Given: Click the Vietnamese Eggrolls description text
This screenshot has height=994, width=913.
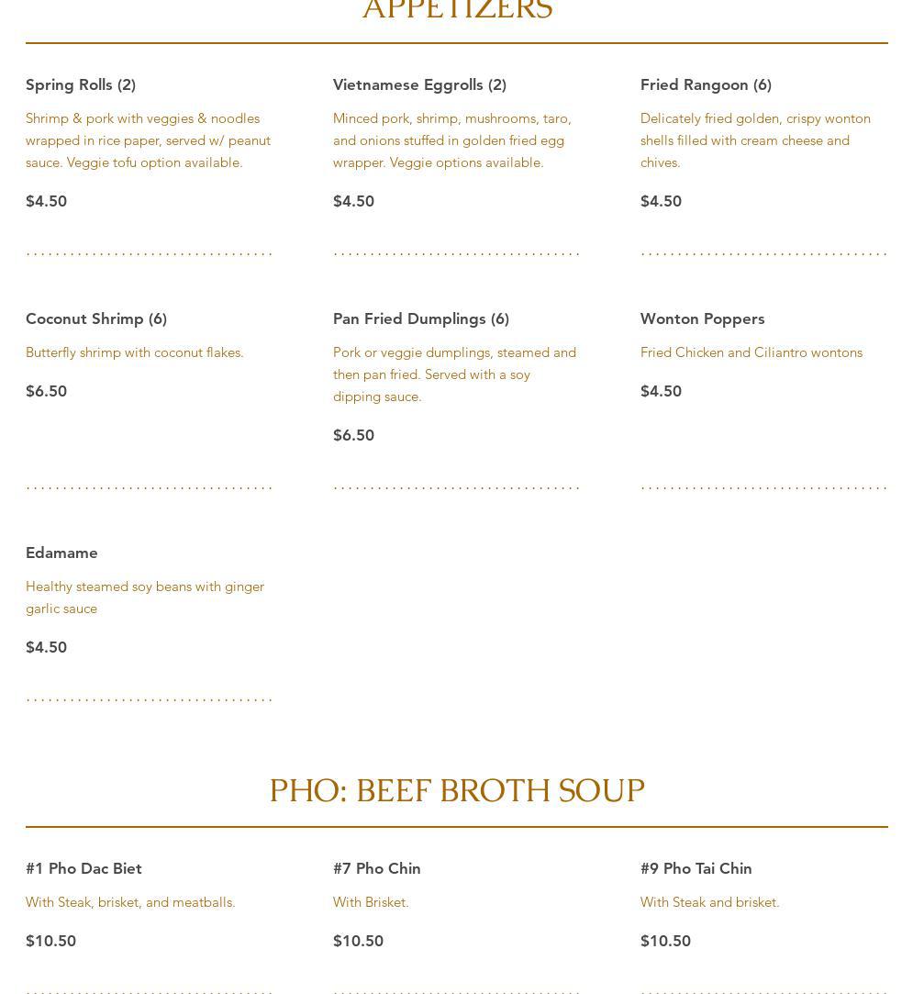Looking at the screenshot, I should tap(451, 140).
